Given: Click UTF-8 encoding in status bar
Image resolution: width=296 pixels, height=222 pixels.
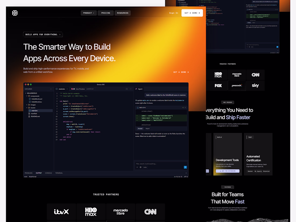Looking at the screenshot, I should pyautogui.click(x=186, y=177).
